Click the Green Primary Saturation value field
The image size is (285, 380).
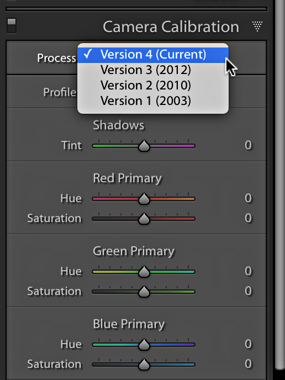tap(248, 291)
